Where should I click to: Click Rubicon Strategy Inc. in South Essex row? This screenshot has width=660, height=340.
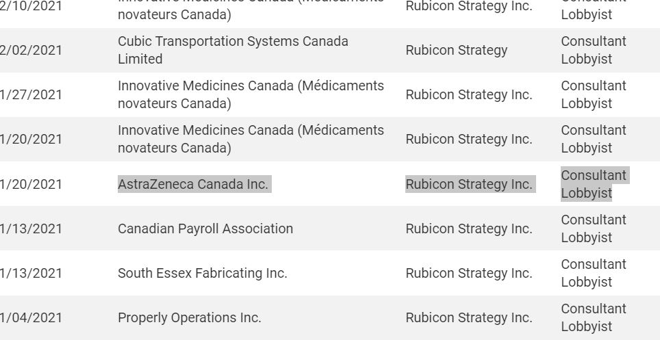469,273
